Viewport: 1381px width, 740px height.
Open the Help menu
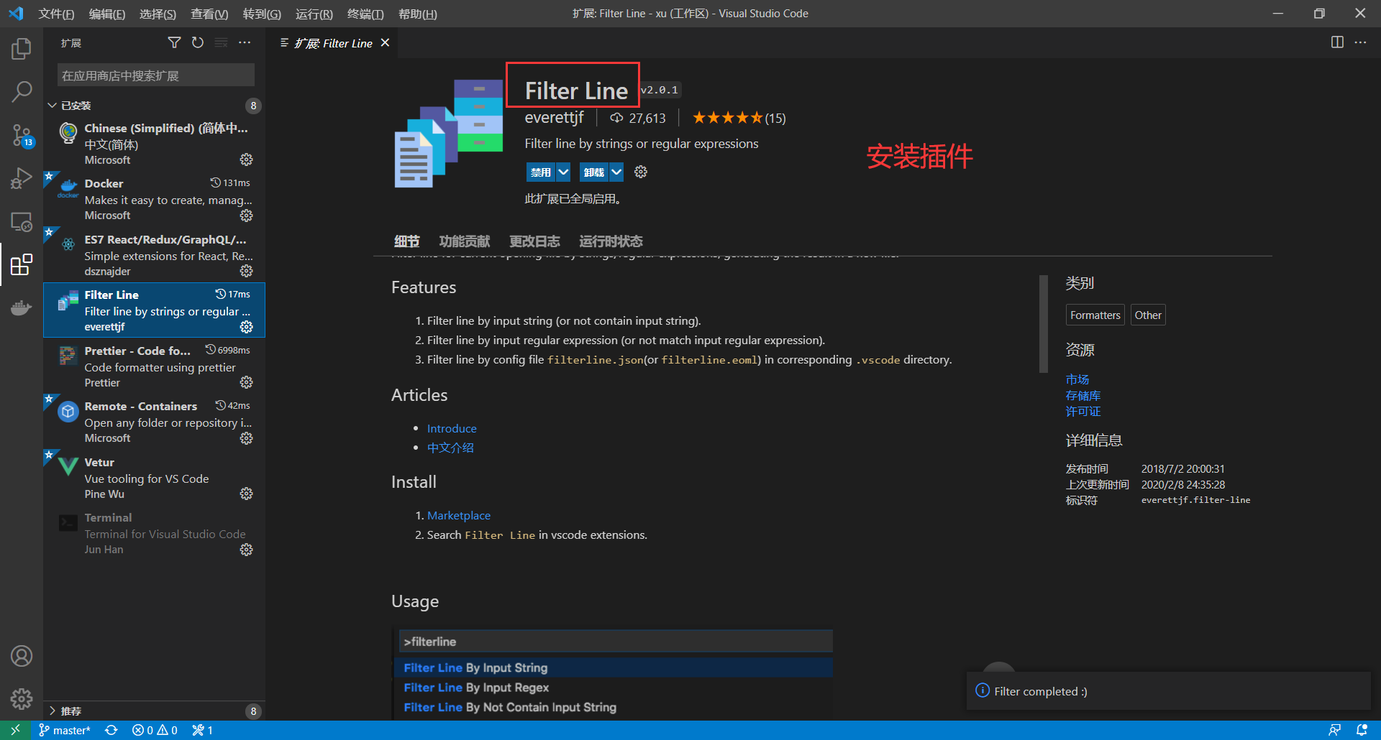417,14
